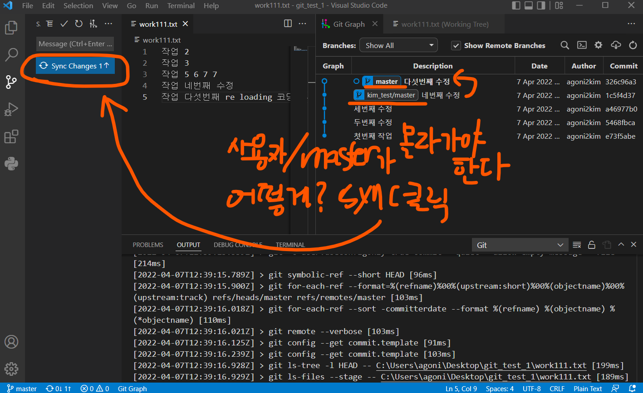Select commit row with hash a46977b0
Image resolution: width=643 pixels, height=393 pixels.
click(x=479, y=109)
